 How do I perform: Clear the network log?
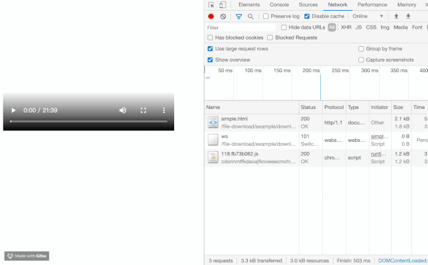[223, 16]
